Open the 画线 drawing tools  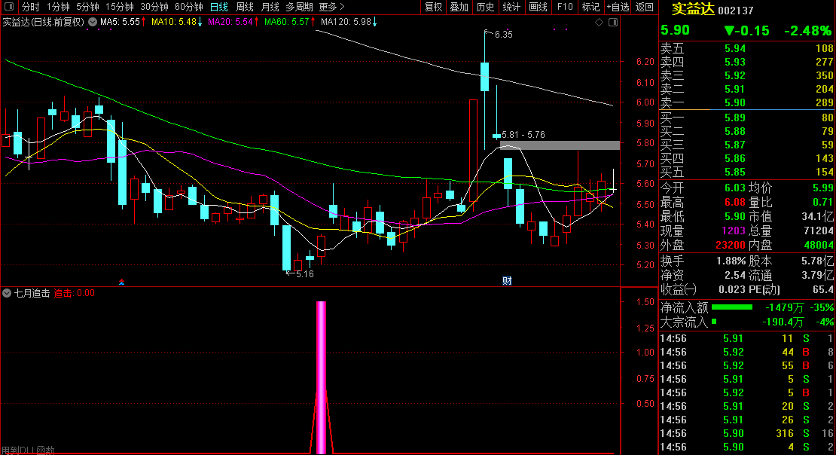click(x=538, y=7)
